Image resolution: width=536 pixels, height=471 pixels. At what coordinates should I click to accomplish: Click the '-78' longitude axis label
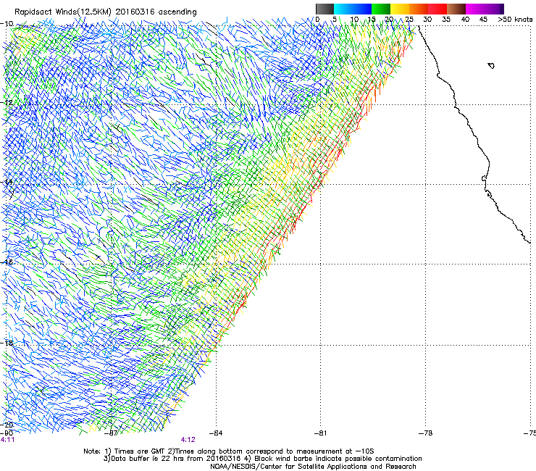click(x=426, y=433)
